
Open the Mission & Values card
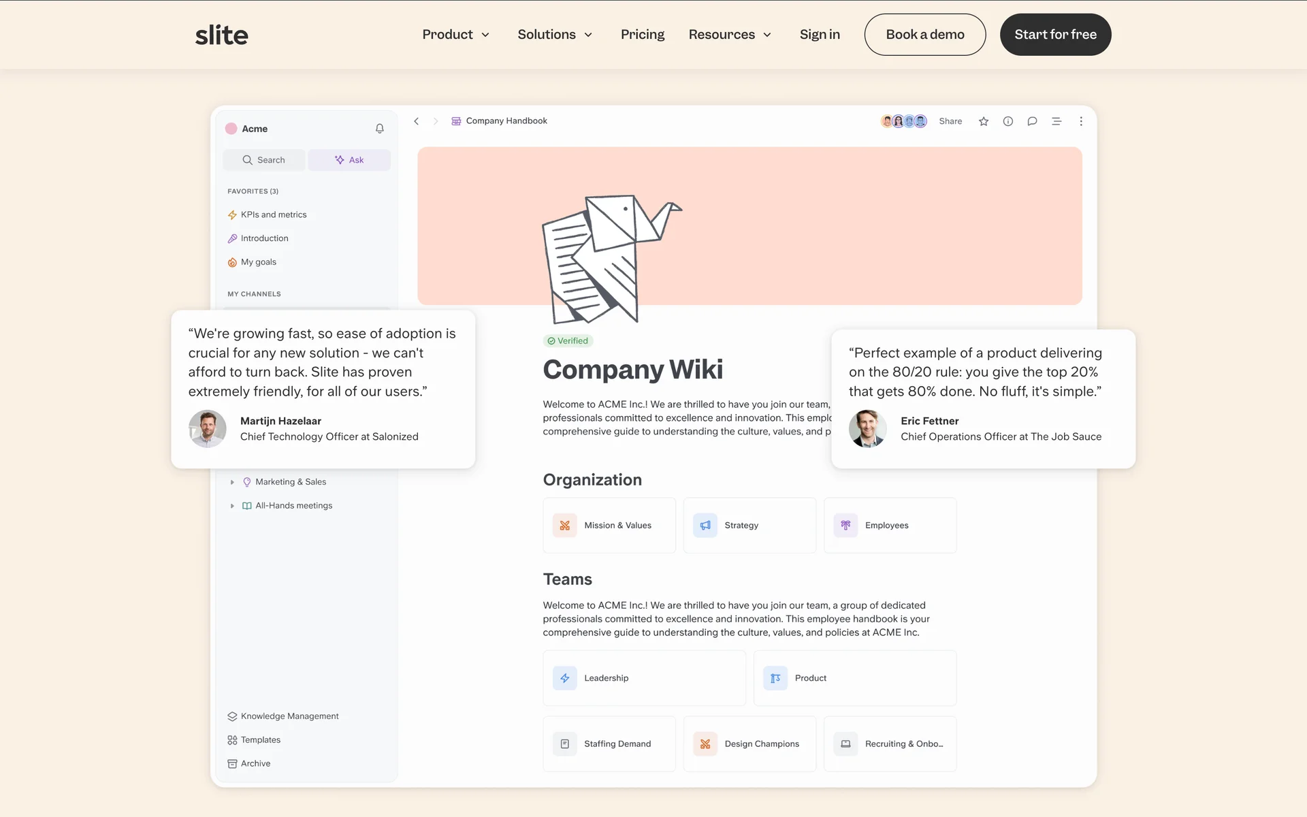click(x=609, y=526)
